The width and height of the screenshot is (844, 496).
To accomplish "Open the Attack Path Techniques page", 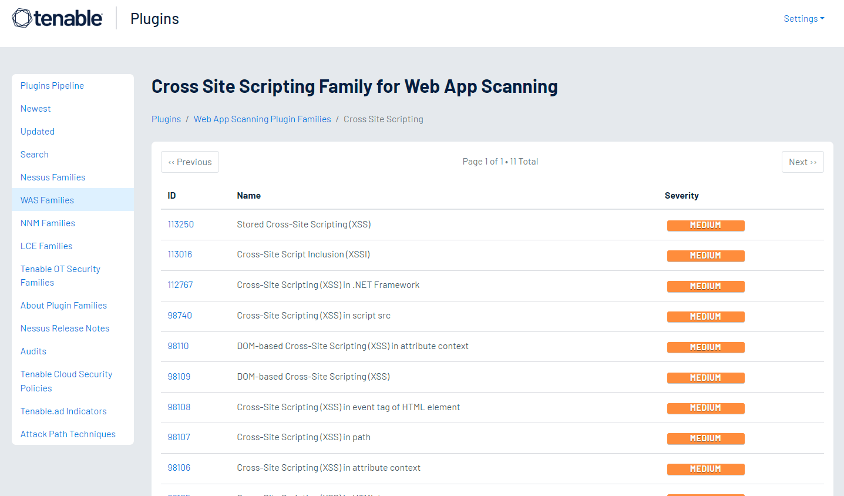I will click(68, 434).
